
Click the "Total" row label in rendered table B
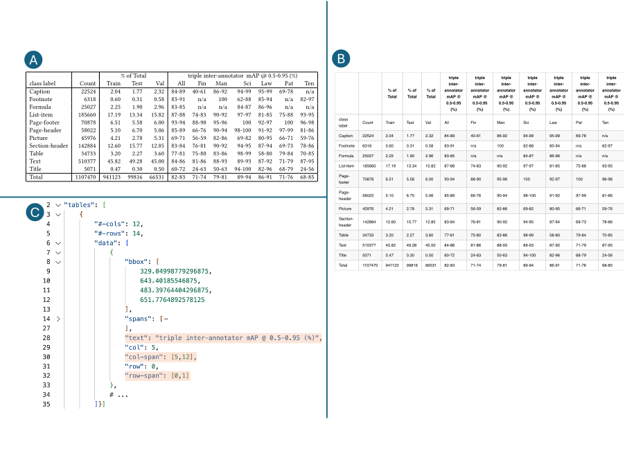(x=343, y=265)
